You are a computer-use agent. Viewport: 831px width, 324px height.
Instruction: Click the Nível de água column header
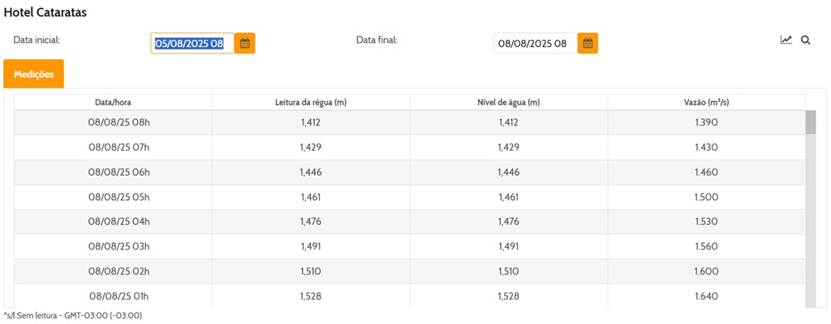tap(508, 102)
